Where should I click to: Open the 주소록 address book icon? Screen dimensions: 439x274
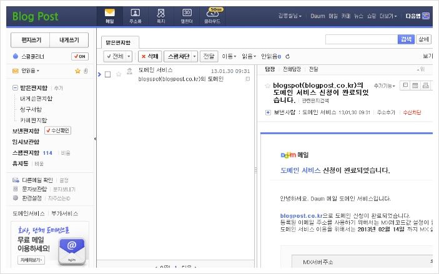(136, 16)
